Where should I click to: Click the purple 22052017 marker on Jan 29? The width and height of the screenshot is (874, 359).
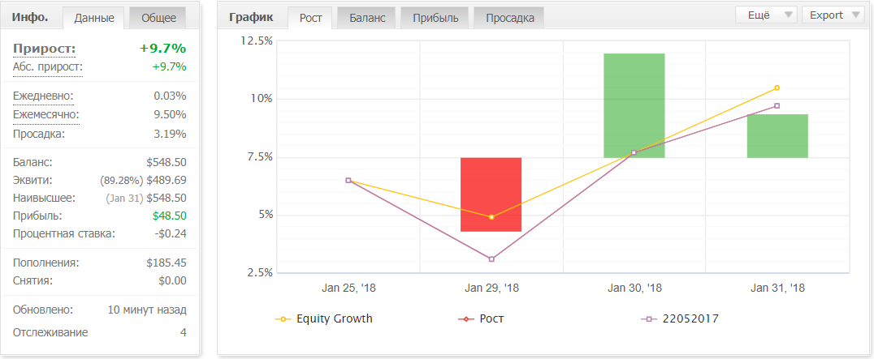click(491, 259)
